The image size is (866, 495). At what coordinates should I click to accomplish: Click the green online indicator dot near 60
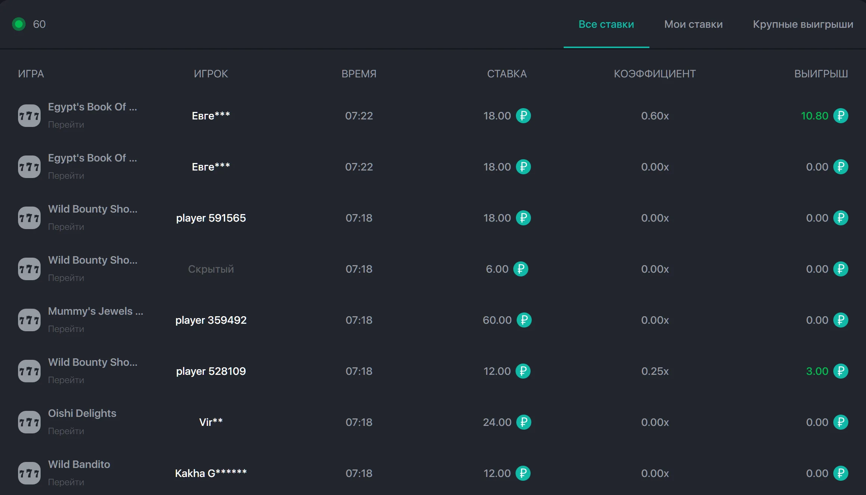[18, 24]
